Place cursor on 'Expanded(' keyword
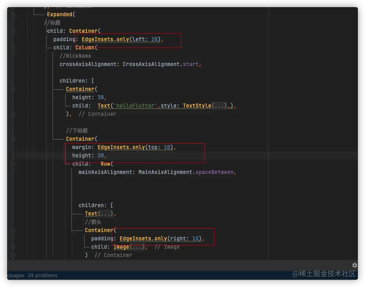Viewport: 365px width, 287px height. coord(61,15)
